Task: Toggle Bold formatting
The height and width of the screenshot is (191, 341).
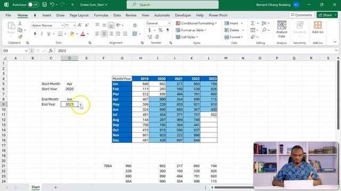Action: tap(35, 34)
